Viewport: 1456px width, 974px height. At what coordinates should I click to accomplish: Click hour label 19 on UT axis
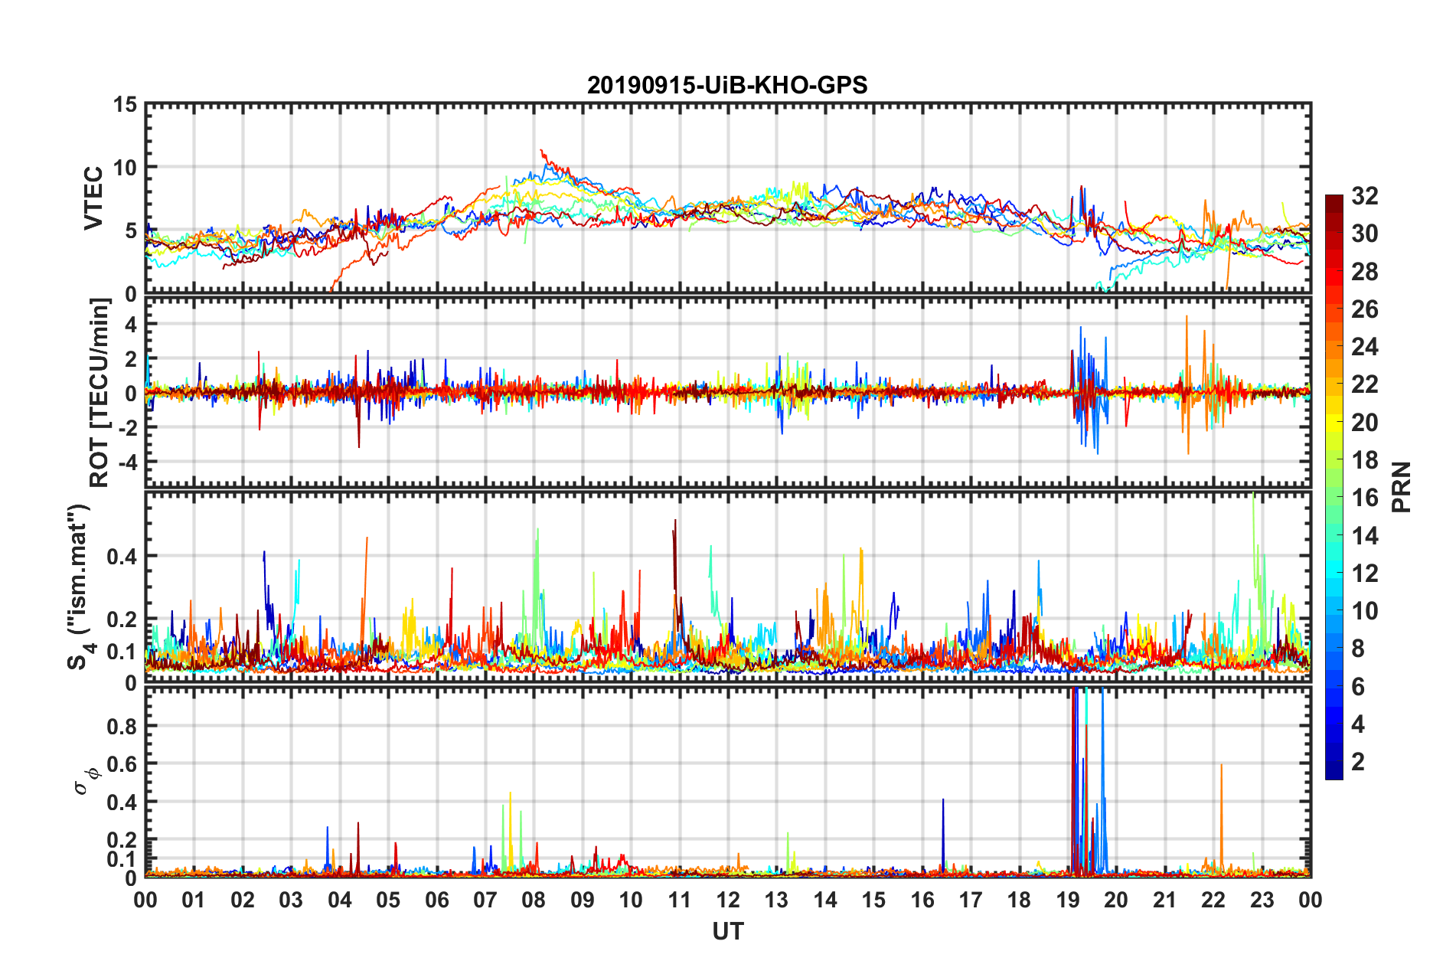pyautogui.click(x=1068, y=900)
